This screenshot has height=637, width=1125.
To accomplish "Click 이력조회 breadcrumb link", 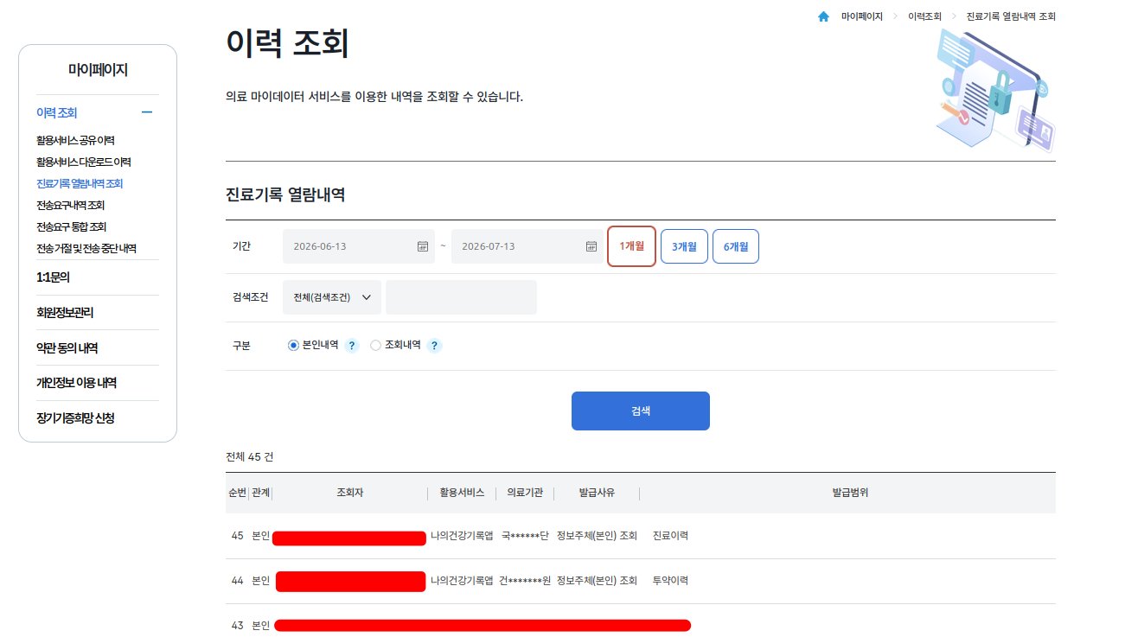I will tap(924, 16).
